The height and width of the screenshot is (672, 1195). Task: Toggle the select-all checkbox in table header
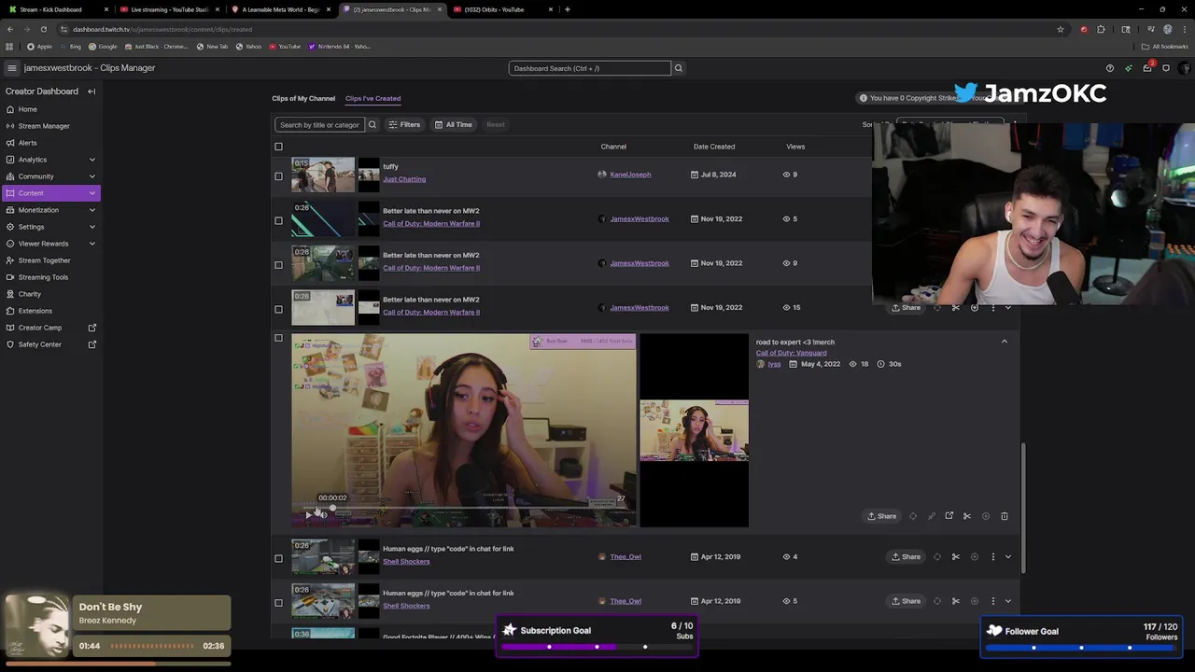278,147
